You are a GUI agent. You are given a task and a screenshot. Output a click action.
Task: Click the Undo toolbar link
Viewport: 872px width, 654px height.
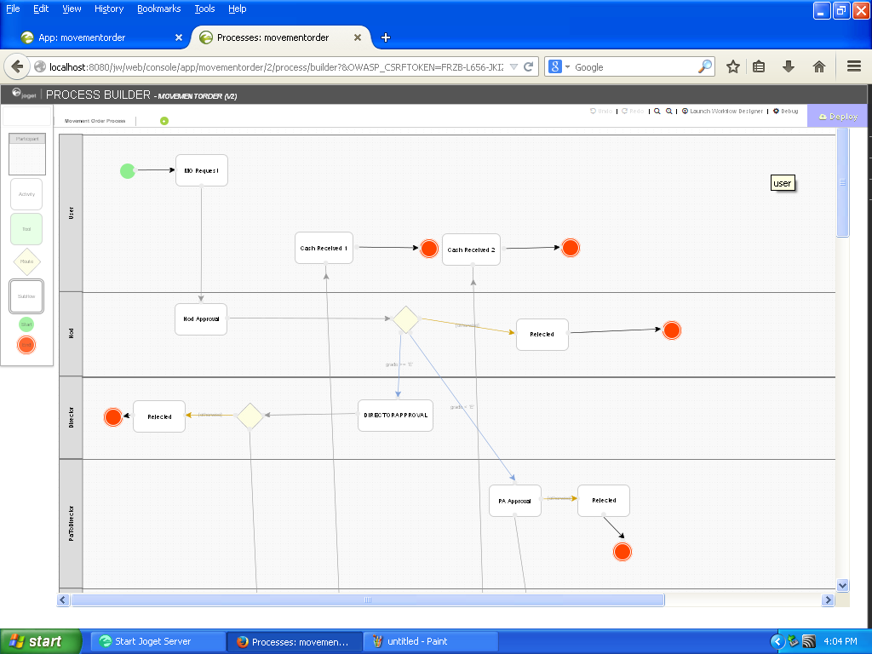tap(601, 112)
